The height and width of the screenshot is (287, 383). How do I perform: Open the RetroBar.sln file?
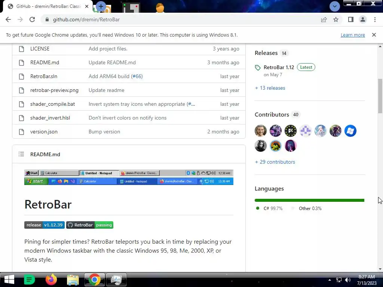pos(44,76)
